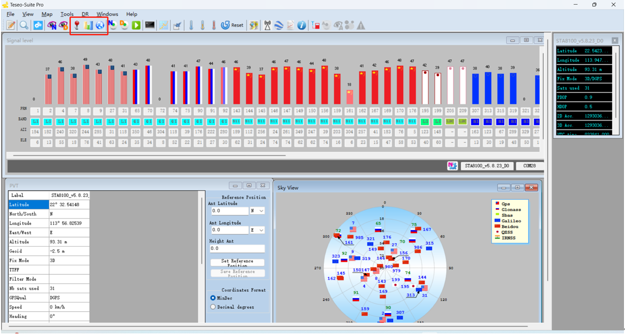The width and height of the screenshot is (625, 335).
Task: Open the black terminal console icon
Action: [x=150, y=25]
